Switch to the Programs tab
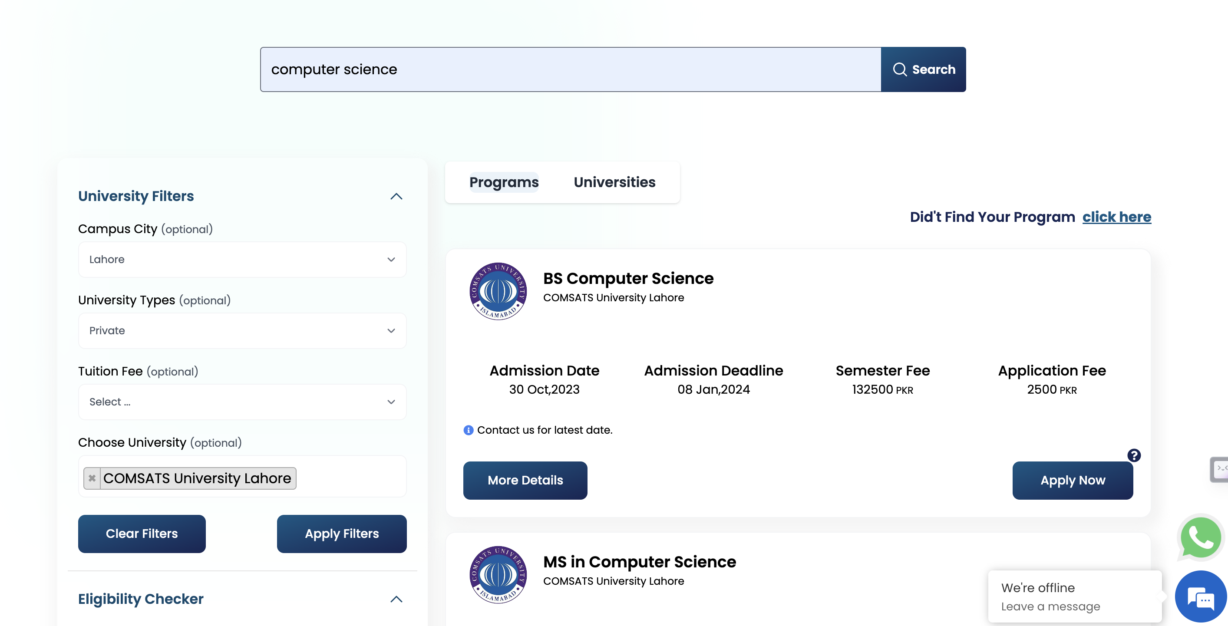The height and width of the screenshot is (626, 1228). [x=504, y=182]
